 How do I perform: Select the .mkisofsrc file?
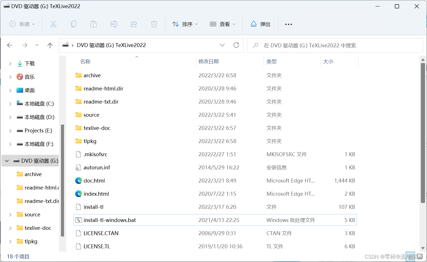point(215,154)
